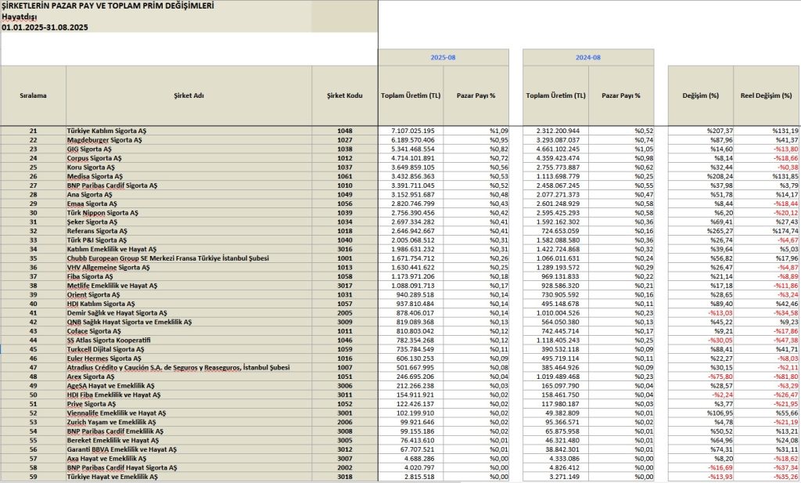Click the Atradius Crédito y Caución company cell

tap(189, 367)
